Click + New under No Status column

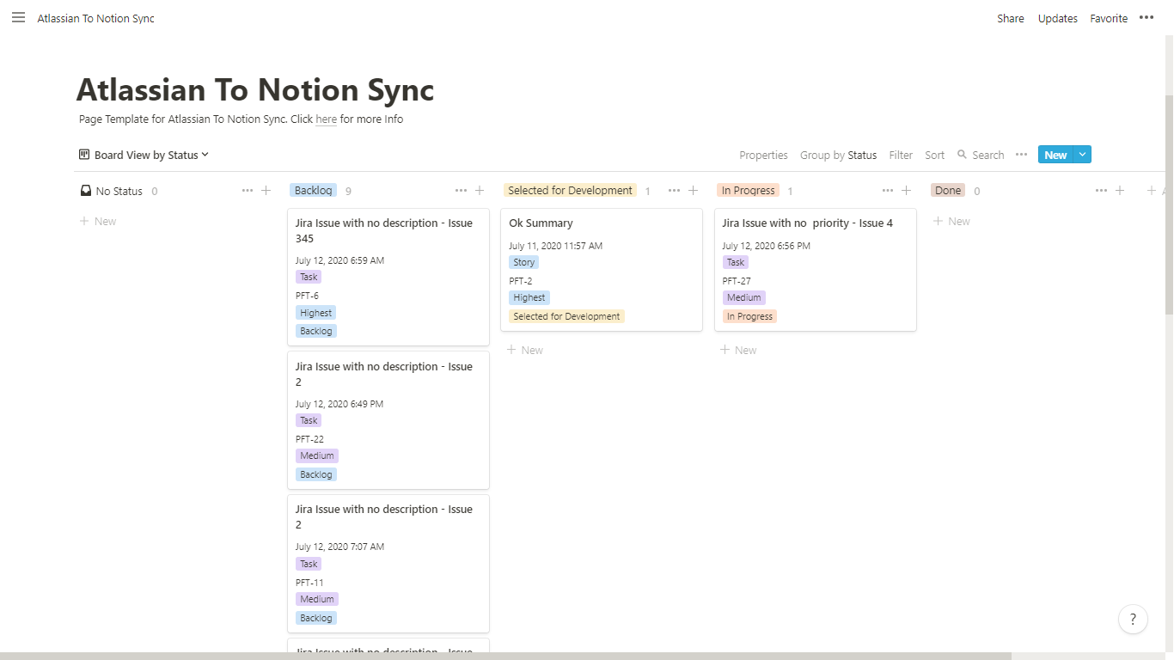(x=98, y=221)
